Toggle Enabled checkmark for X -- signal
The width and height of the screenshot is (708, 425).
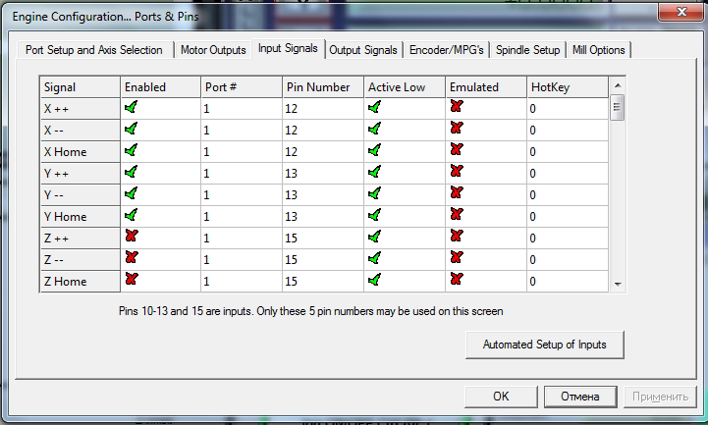(x=131, y=129)
